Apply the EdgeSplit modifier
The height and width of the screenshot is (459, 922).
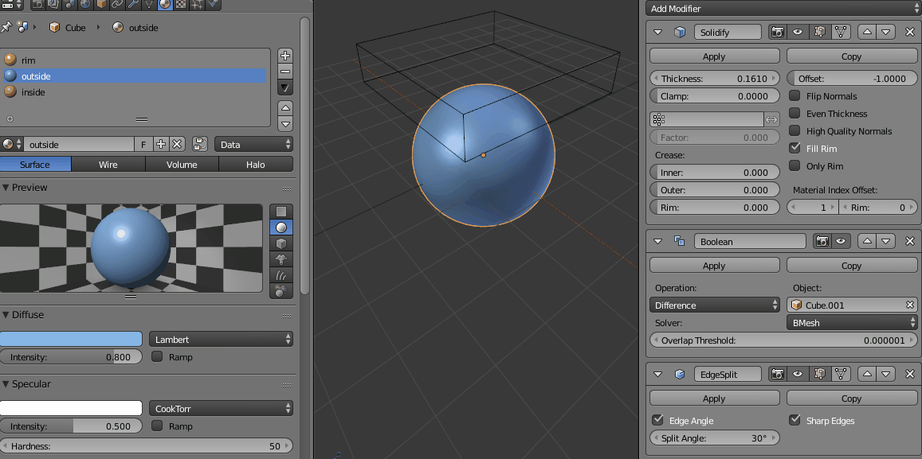(715, 398)
